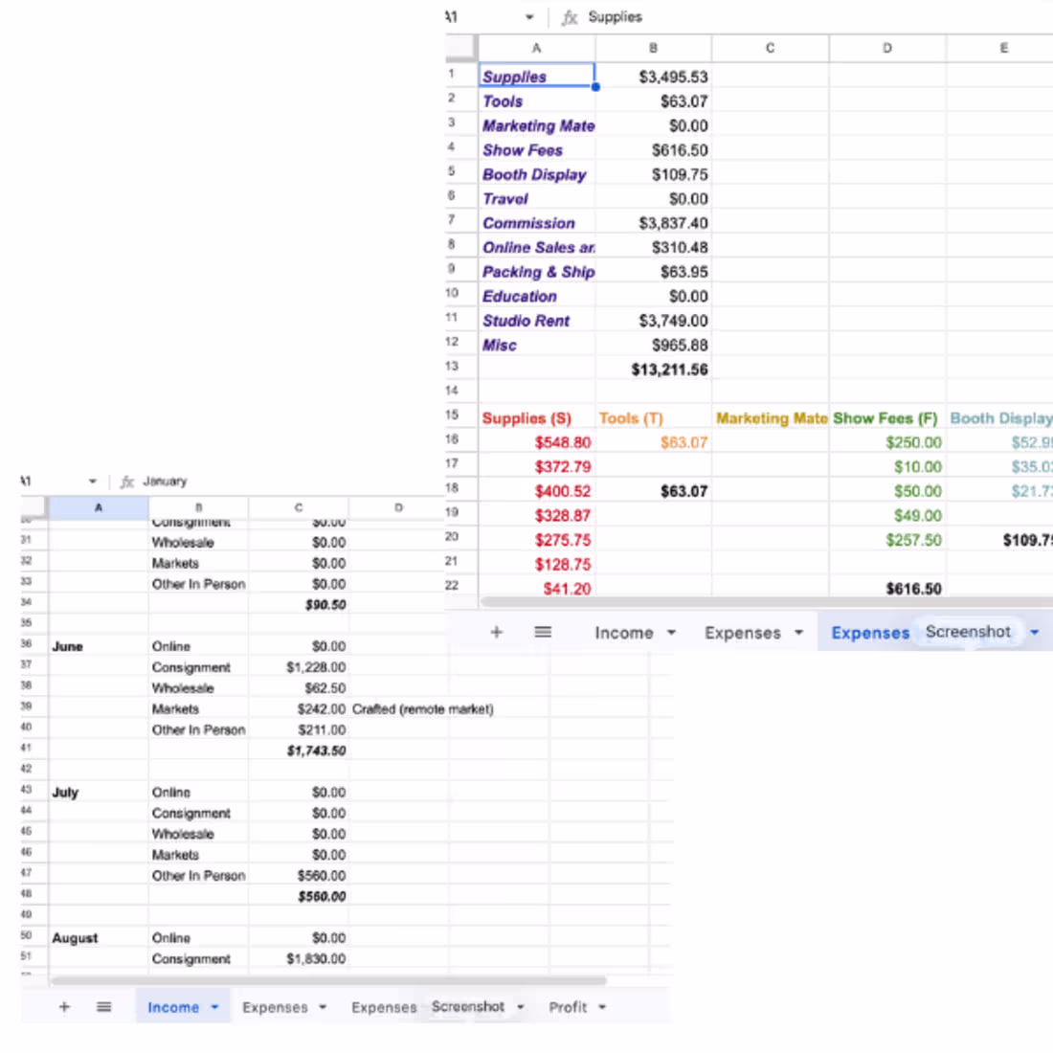Add a sheet using the lower window's plus icon
The image size is (1053, 1053).
[64, 1006]
